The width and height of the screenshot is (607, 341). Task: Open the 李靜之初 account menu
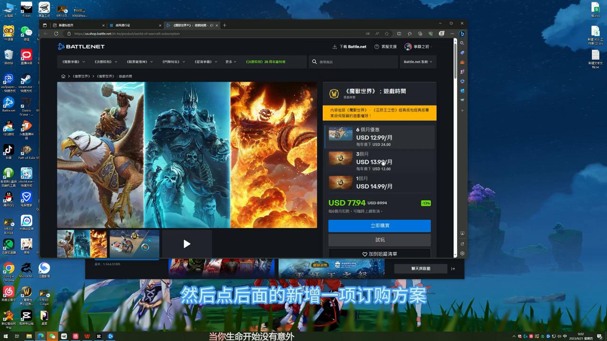[x=415, y=46]
